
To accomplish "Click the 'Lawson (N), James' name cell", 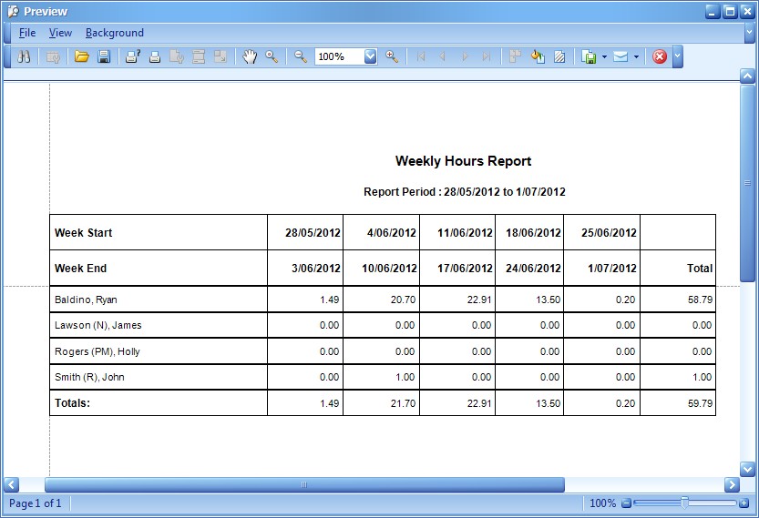I will point(159,325).
